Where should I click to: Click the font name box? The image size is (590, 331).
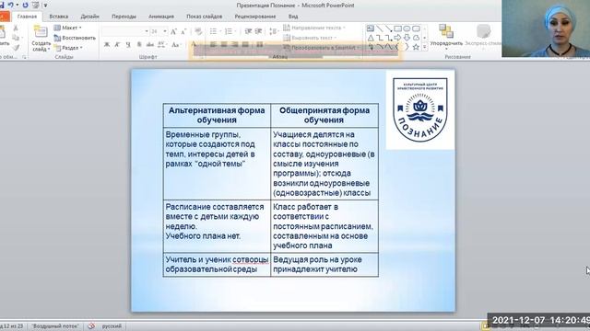[x=125, y=31]
